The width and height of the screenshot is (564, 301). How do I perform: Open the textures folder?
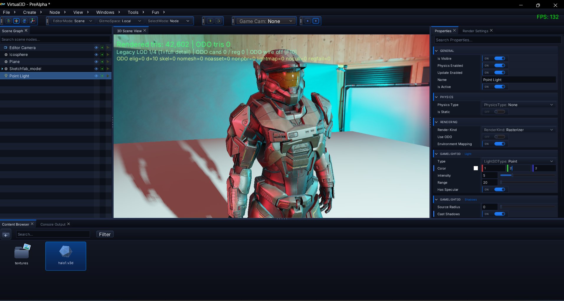click(22, 254)
